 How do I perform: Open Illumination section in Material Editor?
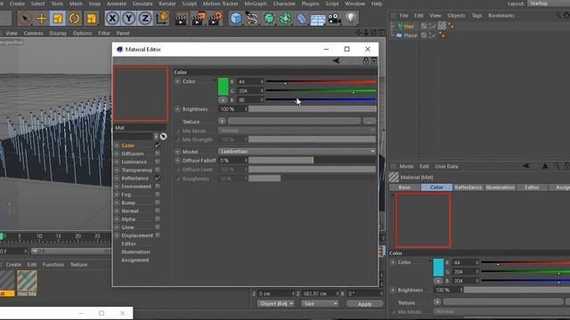tap(135, 252)
